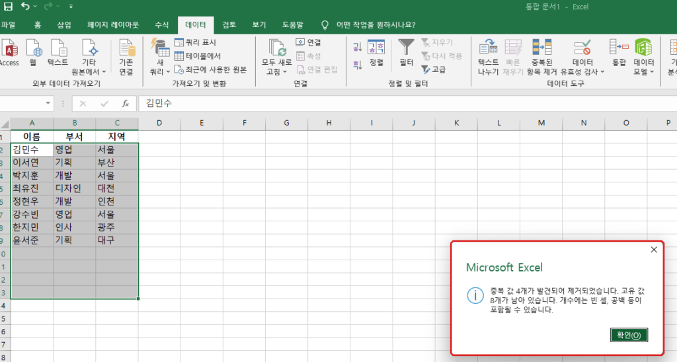Sort descending with 힣→공 icon

(357, 65)
